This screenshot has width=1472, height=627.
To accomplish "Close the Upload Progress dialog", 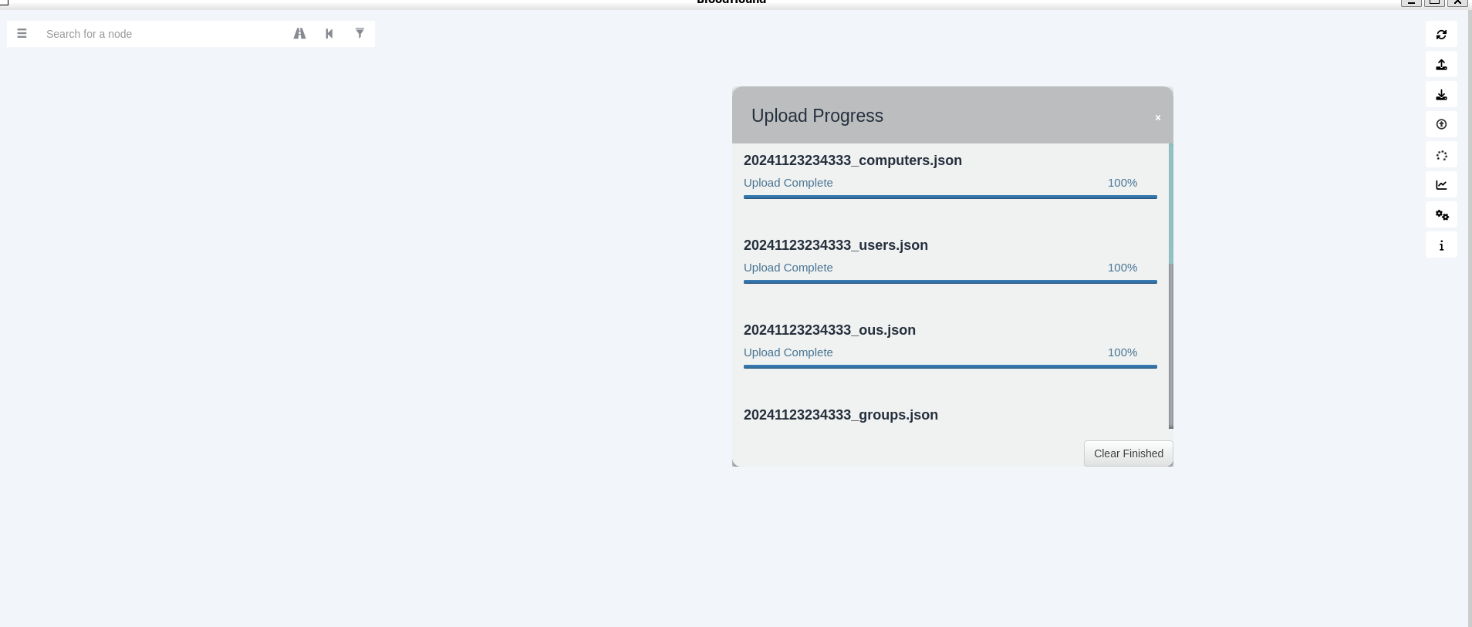I will (x=1157, y=118).
